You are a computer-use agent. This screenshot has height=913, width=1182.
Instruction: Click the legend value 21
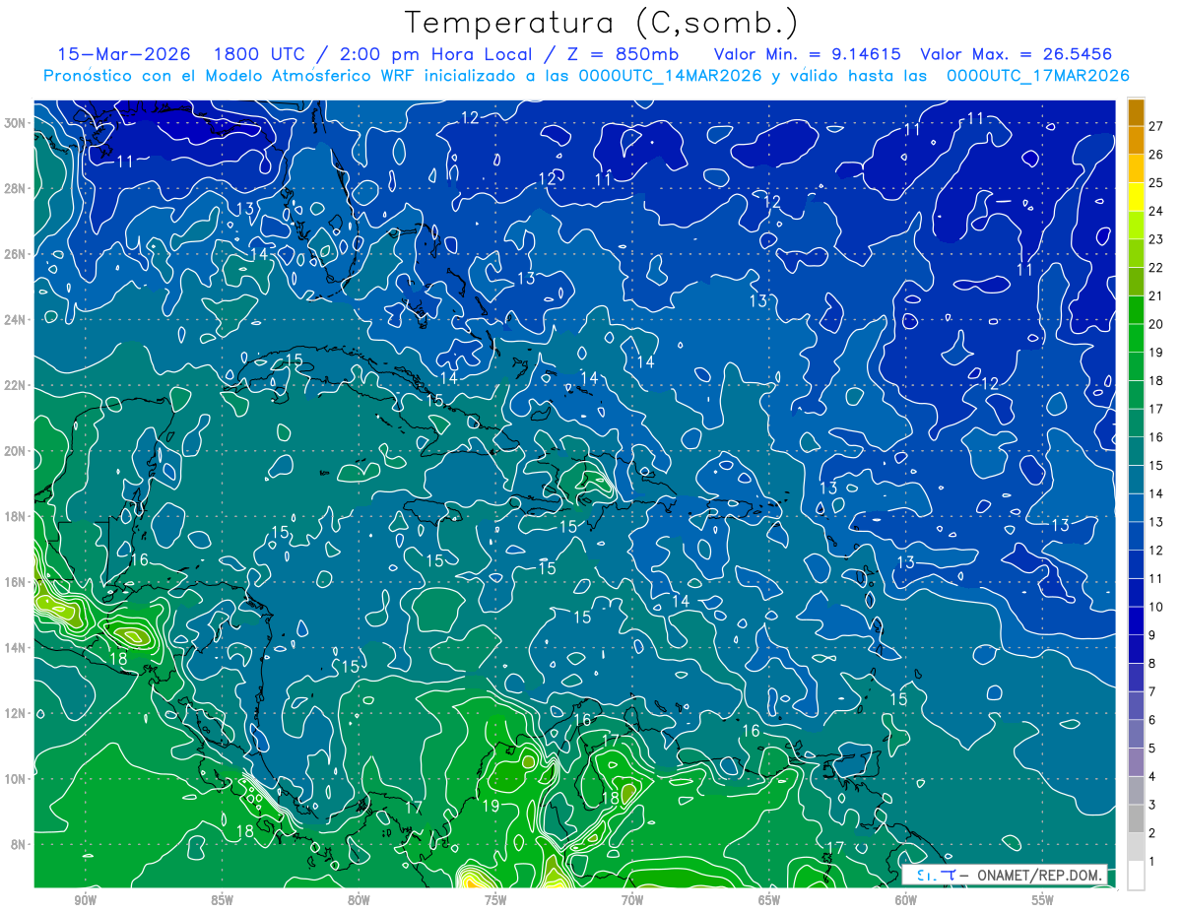click(x=1156, y=295)
